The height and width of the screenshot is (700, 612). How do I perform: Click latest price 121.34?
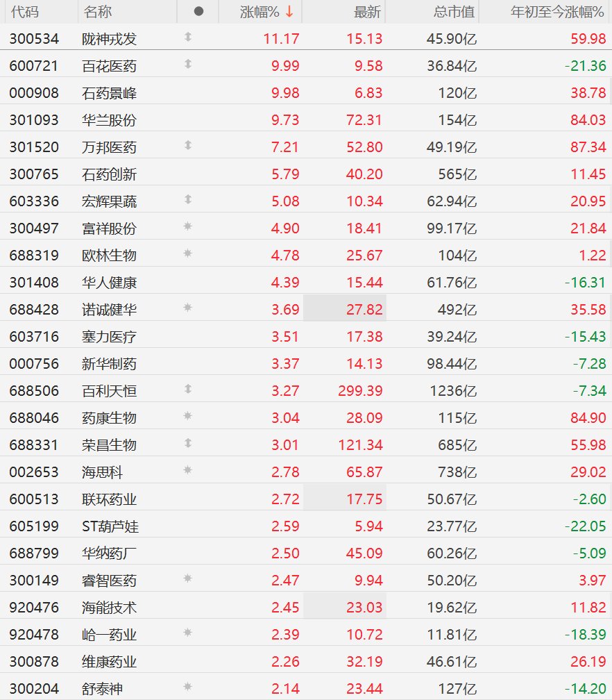[x=360, y=444]
